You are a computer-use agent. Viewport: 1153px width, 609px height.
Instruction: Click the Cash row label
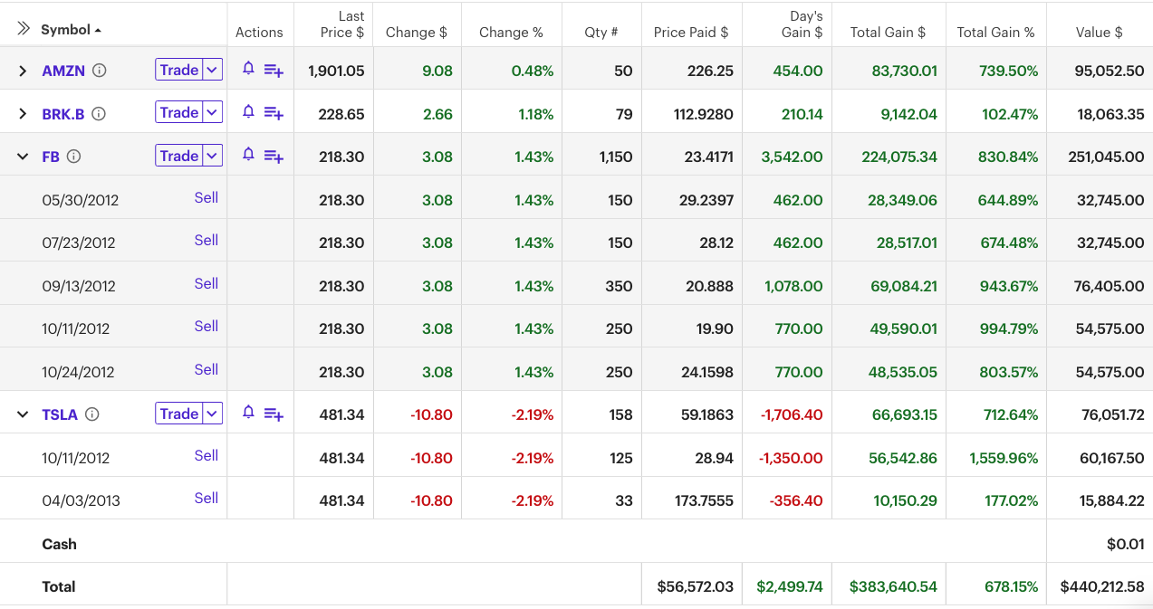click(59, 544)
